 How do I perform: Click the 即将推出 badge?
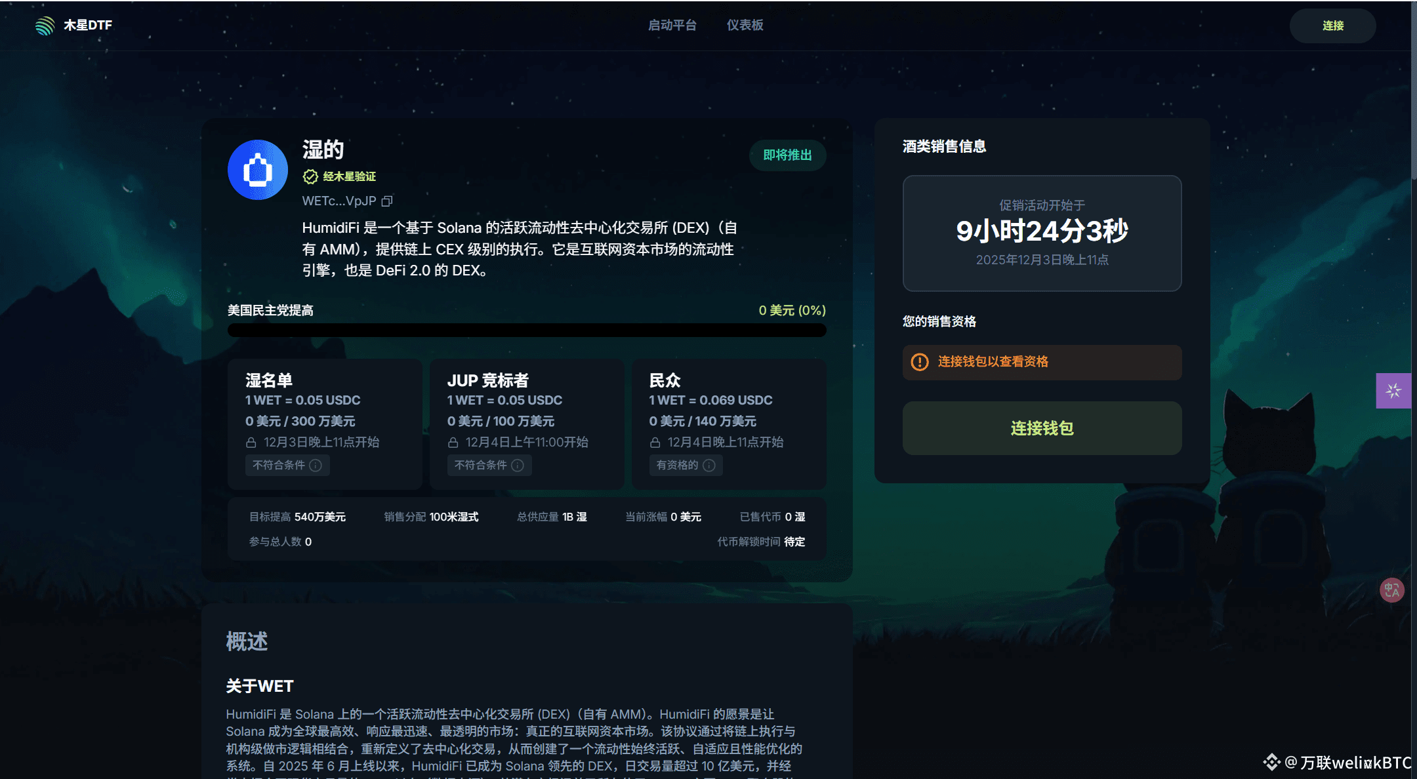787,155
